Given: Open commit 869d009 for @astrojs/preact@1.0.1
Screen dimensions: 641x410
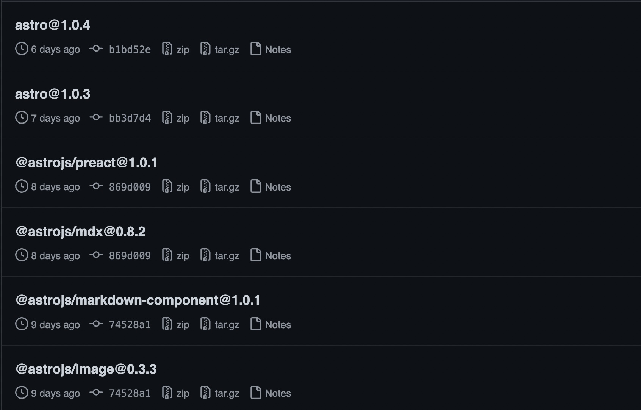Looking at the screenshot, I should [x=130, y=187].
